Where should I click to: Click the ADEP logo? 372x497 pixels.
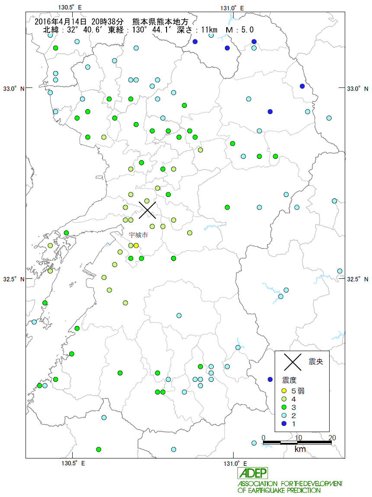tap(253, 473)
